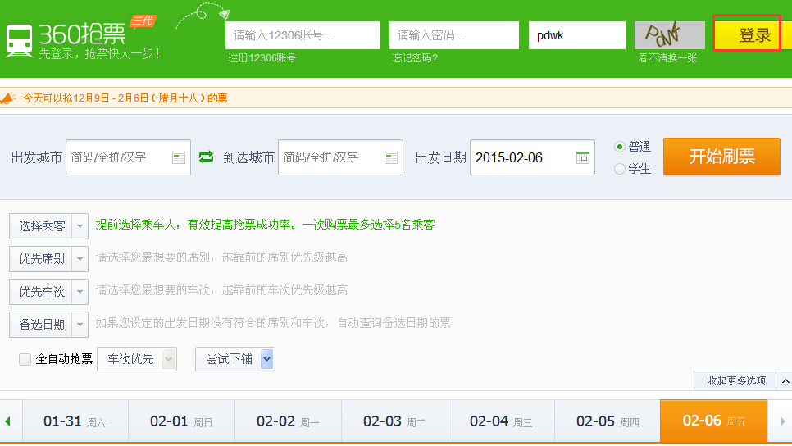Switch to the 02-03 周二 date tab

394,421
